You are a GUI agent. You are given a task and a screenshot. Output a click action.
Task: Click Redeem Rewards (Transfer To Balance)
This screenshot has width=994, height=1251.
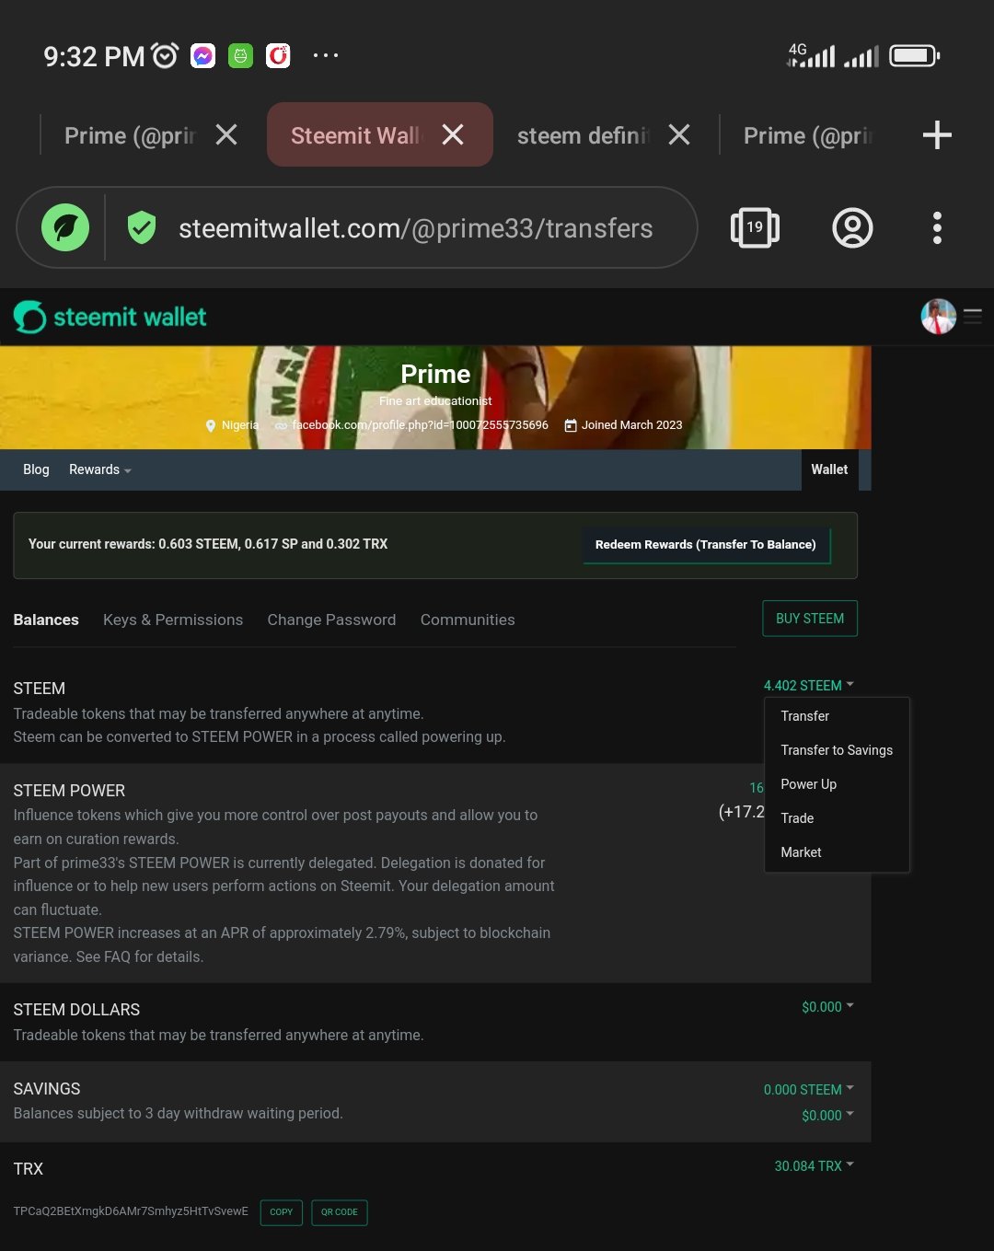(x=706, y=545)
